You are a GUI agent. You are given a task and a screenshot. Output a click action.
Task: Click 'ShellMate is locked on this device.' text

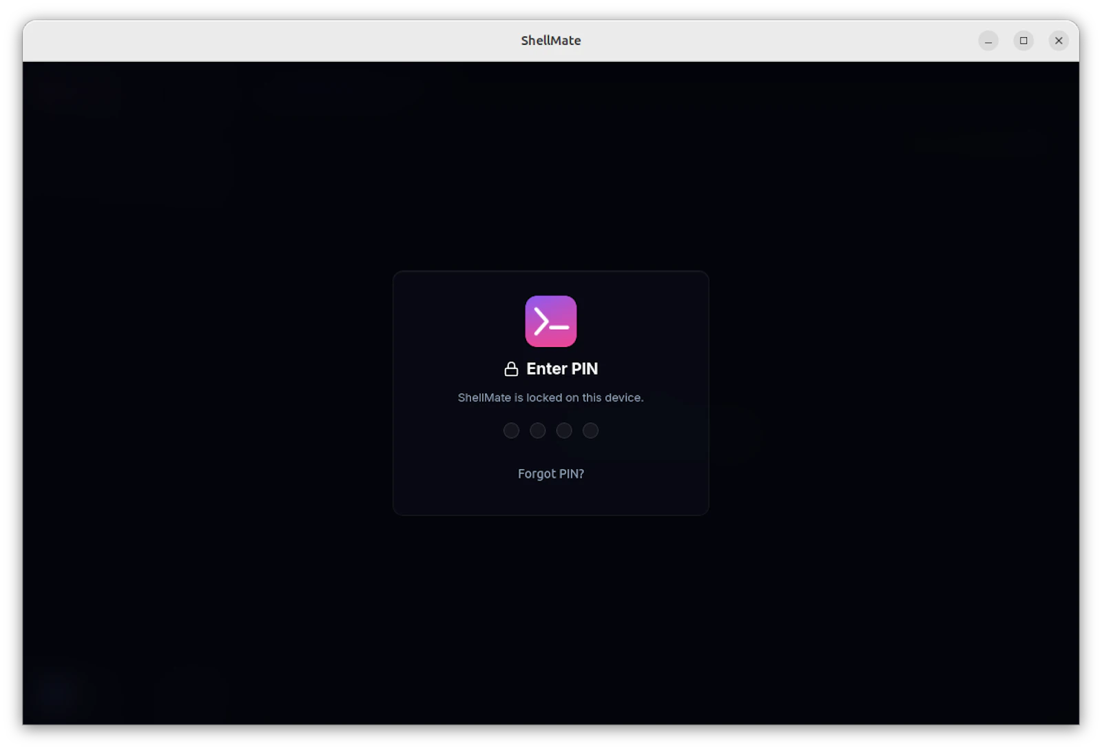550,397
